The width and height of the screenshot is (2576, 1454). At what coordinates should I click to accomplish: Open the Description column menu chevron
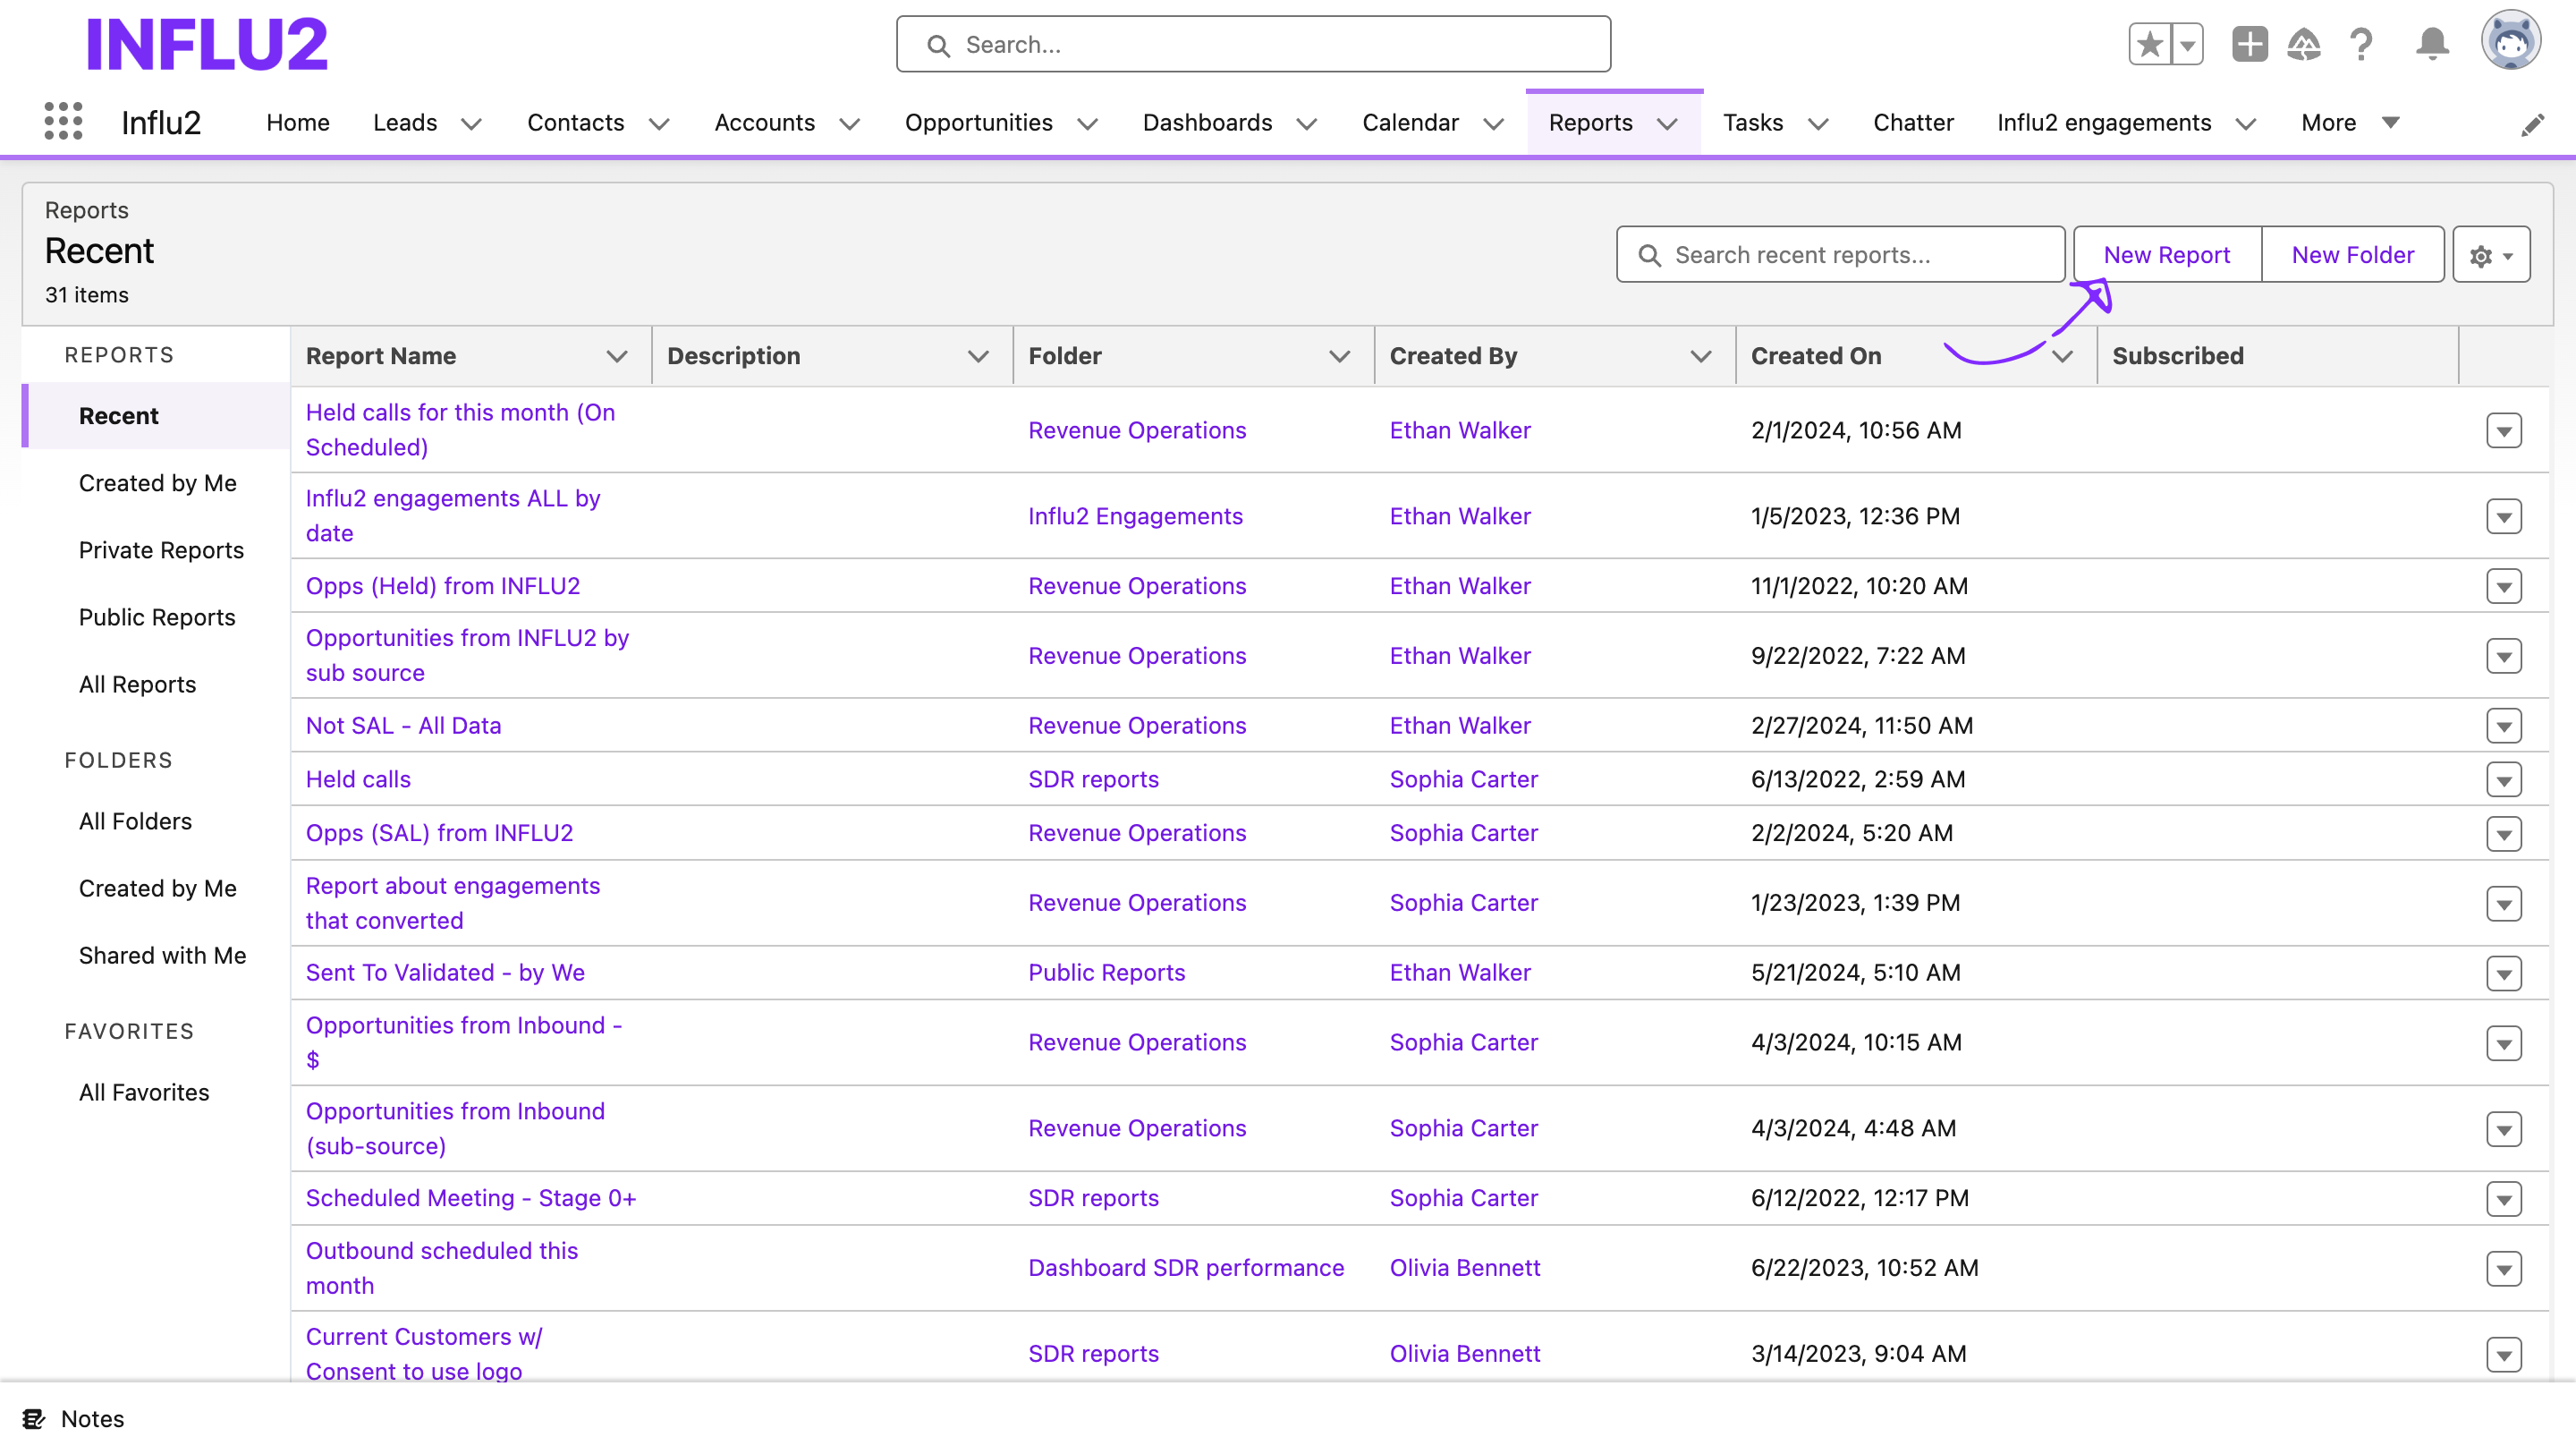tap(978, 356)
